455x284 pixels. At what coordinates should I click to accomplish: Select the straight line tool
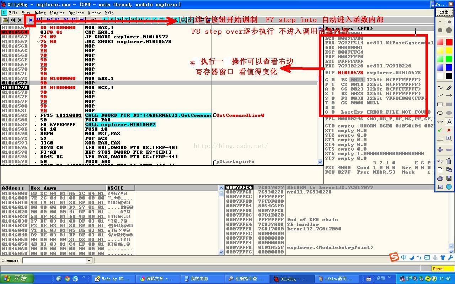click(440, 96)
